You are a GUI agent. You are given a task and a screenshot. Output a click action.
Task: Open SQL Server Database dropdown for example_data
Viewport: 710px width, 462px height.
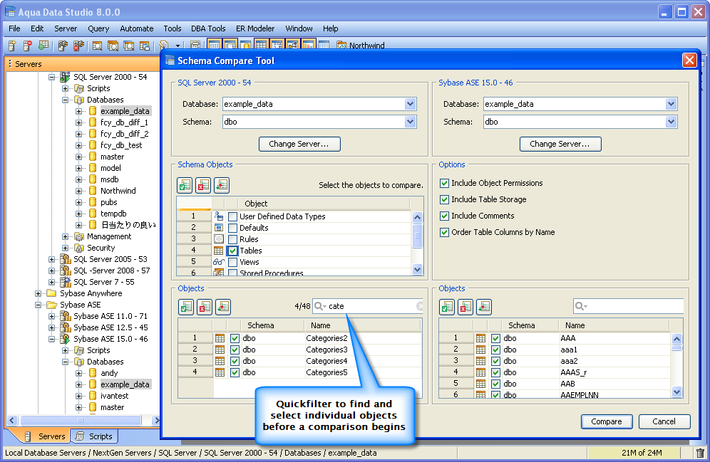(410, 104)
